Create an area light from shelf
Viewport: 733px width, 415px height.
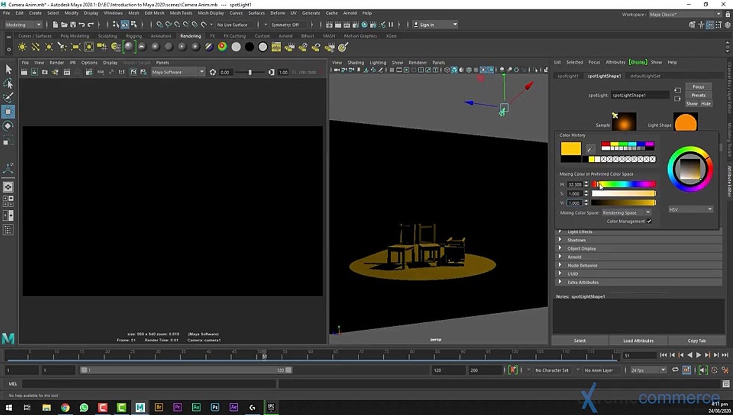(x=76, y=47)
